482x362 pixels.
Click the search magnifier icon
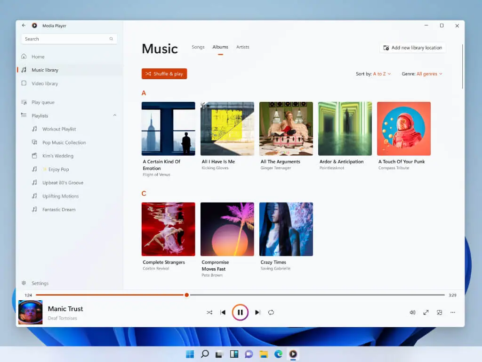pos(111,39)
